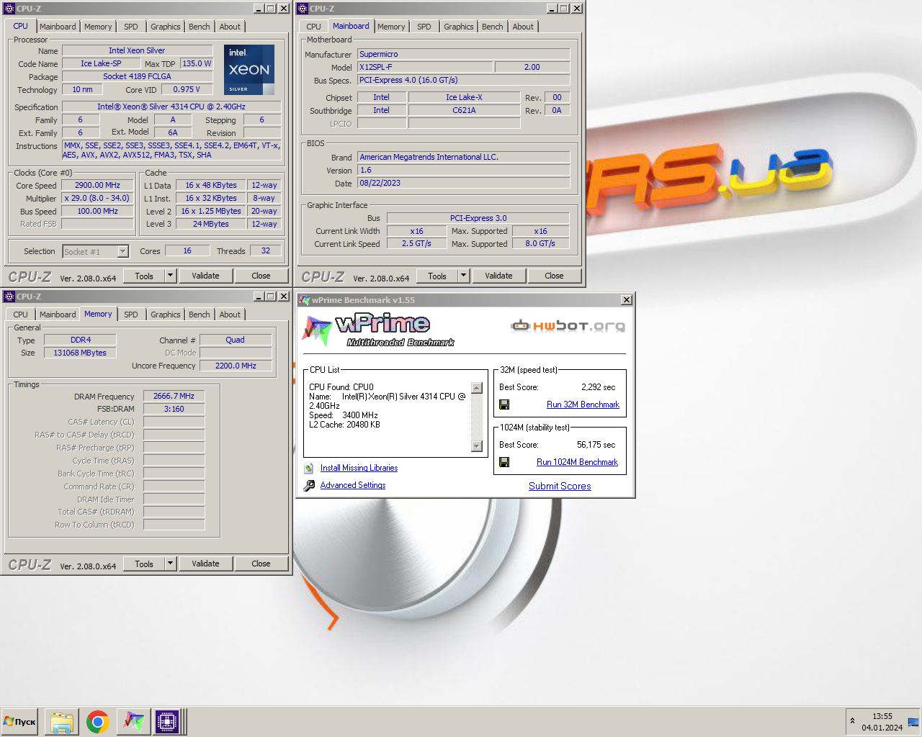Click the Uncore Frequency 2200.0 MHz value
This screenshot has height=737, width=922.
(x=236, y=366)
